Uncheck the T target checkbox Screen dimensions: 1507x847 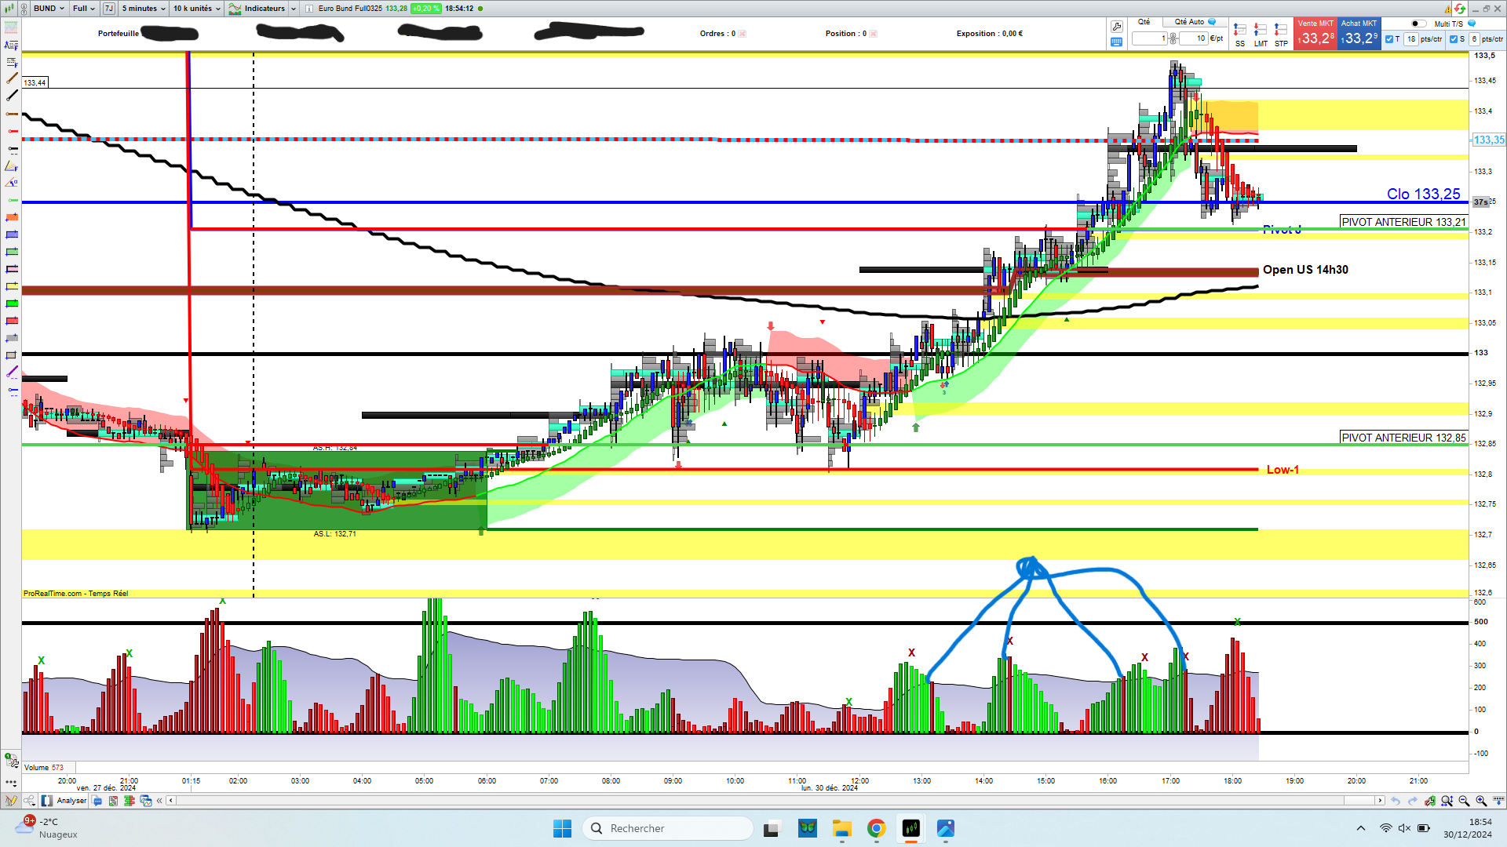[x=1389, y=39]
